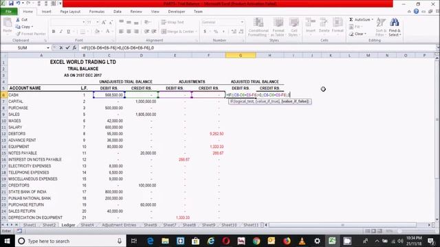The width and height of the screenshot is (440, 247).
Task: Click the Font Color letter A
Action: tap(107, 32)
